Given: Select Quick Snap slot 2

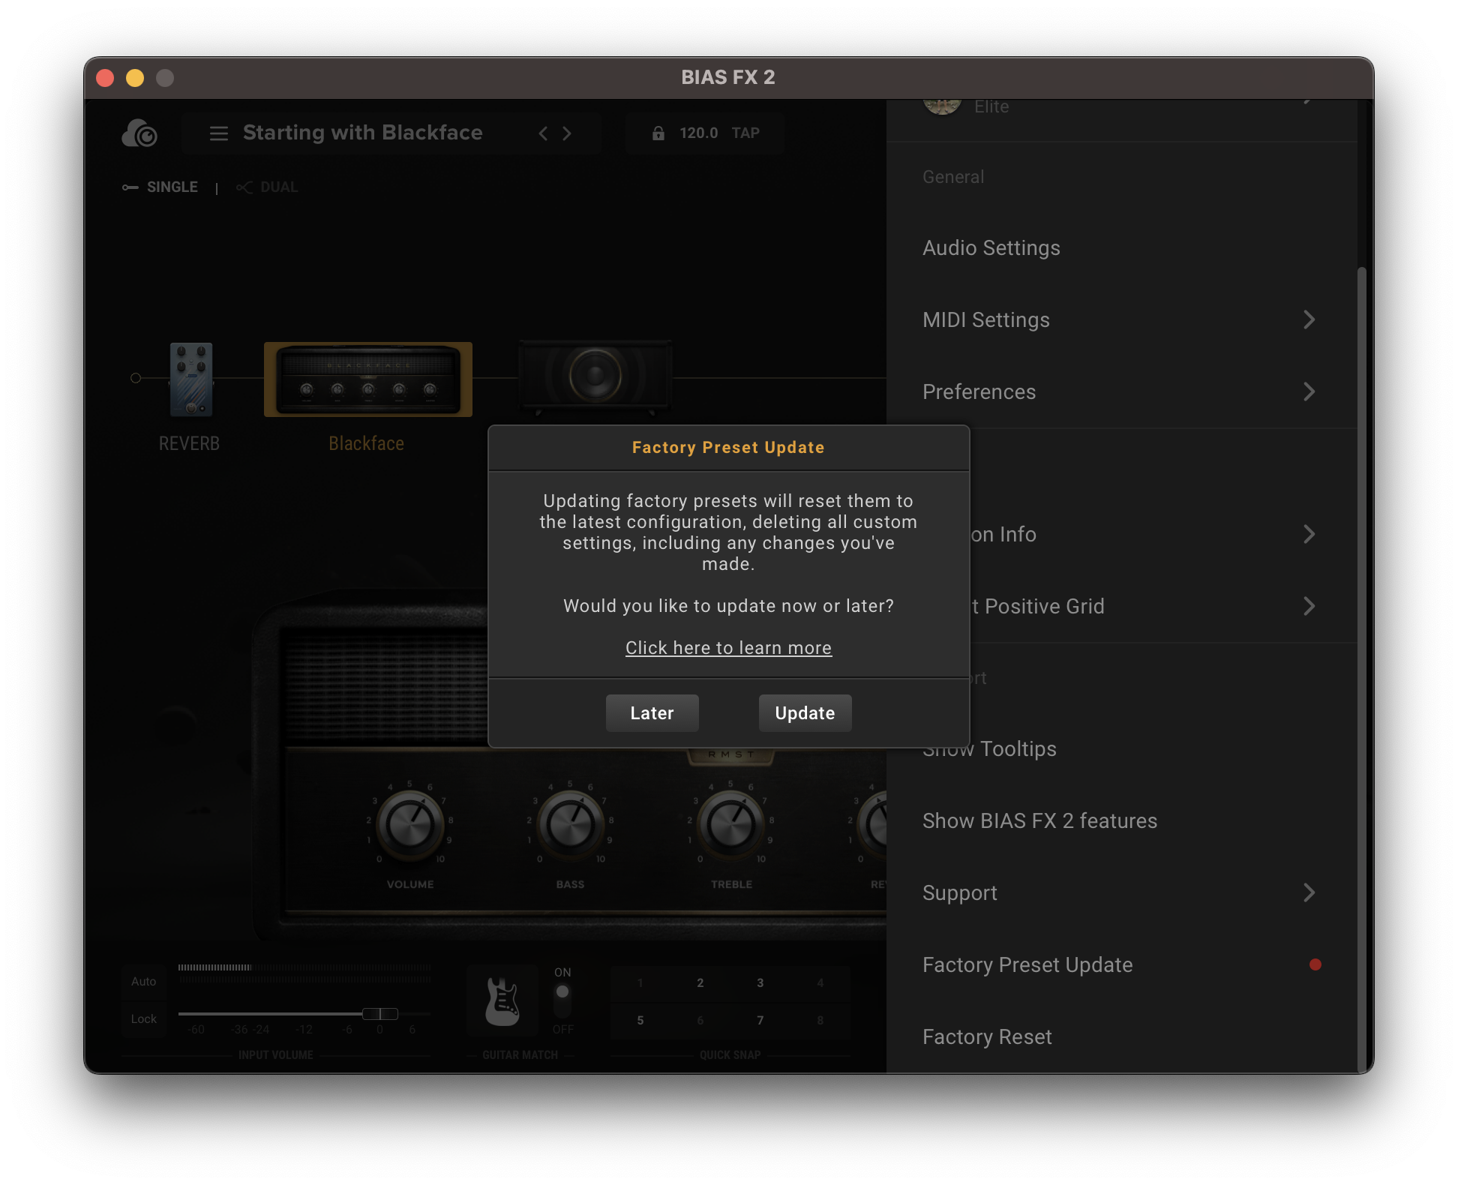Looking at the screenshot, I should coord(700,982).
